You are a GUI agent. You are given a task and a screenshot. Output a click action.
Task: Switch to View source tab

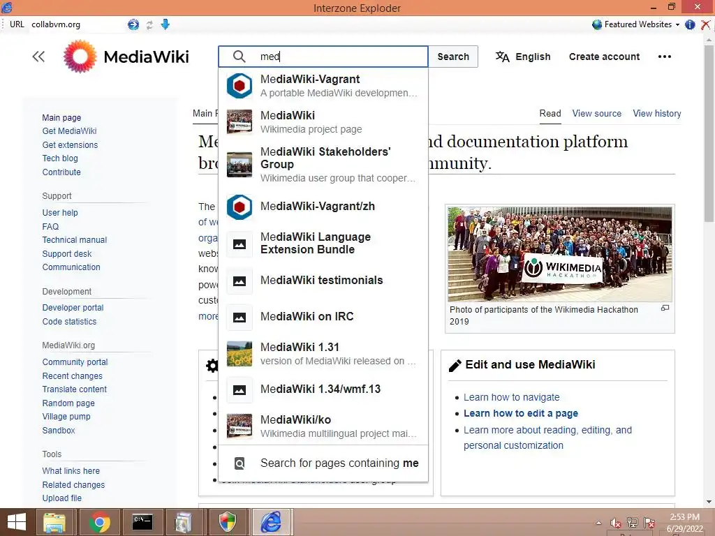[596, 114]
